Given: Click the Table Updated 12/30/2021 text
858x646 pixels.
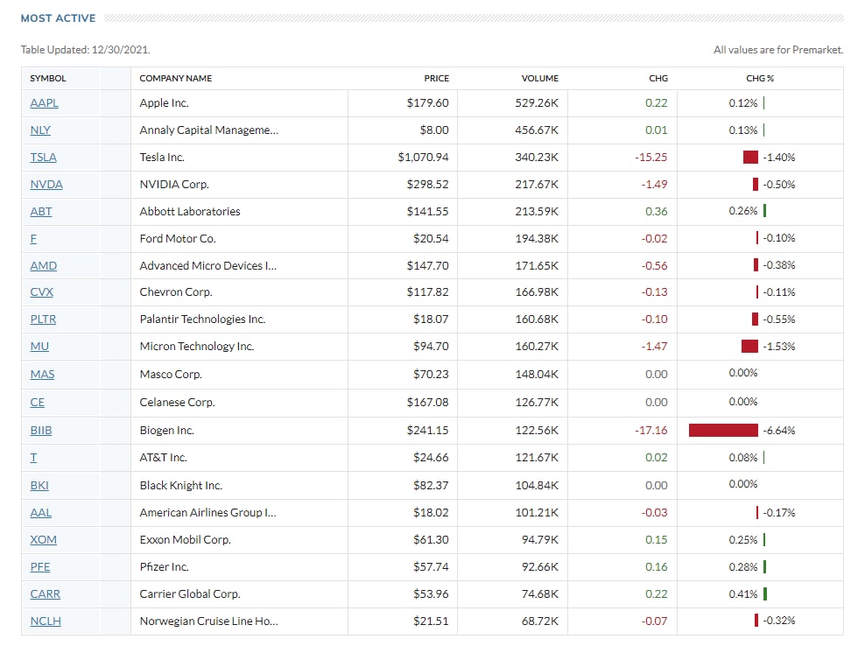Looking at the screenshot, I should [x=86, y=50].
